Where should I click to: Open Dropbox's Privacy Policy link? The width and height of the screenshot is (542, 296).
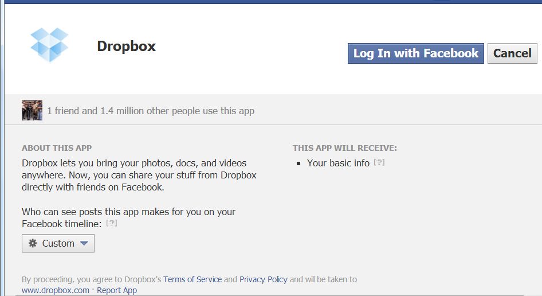[264, 279]
